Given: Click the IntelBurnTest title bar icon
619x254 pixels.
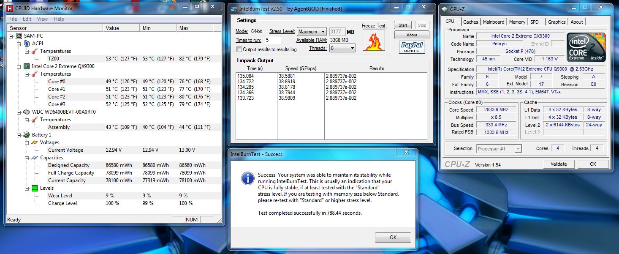Looking at the screenshot, I should point(233,9).
